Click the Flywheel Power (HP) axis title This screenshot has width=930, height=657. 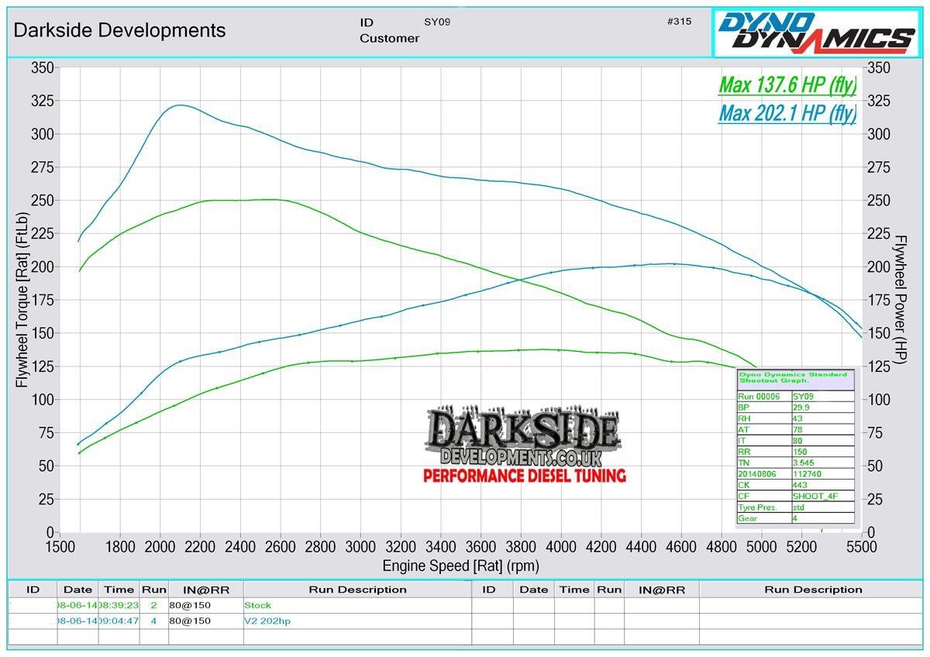901,298
